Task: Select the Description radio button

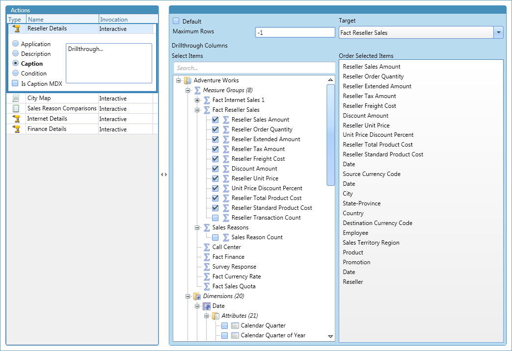Action: point(15,53)
